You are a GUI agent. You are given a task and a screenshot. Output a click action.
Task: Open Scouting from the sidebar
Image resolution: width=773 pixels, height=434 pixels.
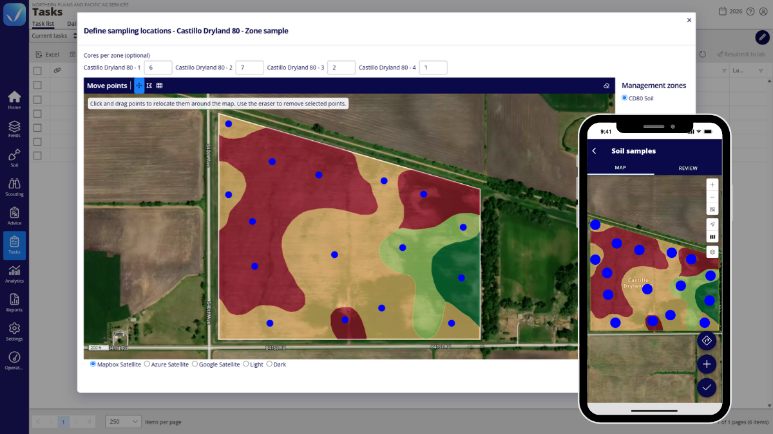click(14, 187)
